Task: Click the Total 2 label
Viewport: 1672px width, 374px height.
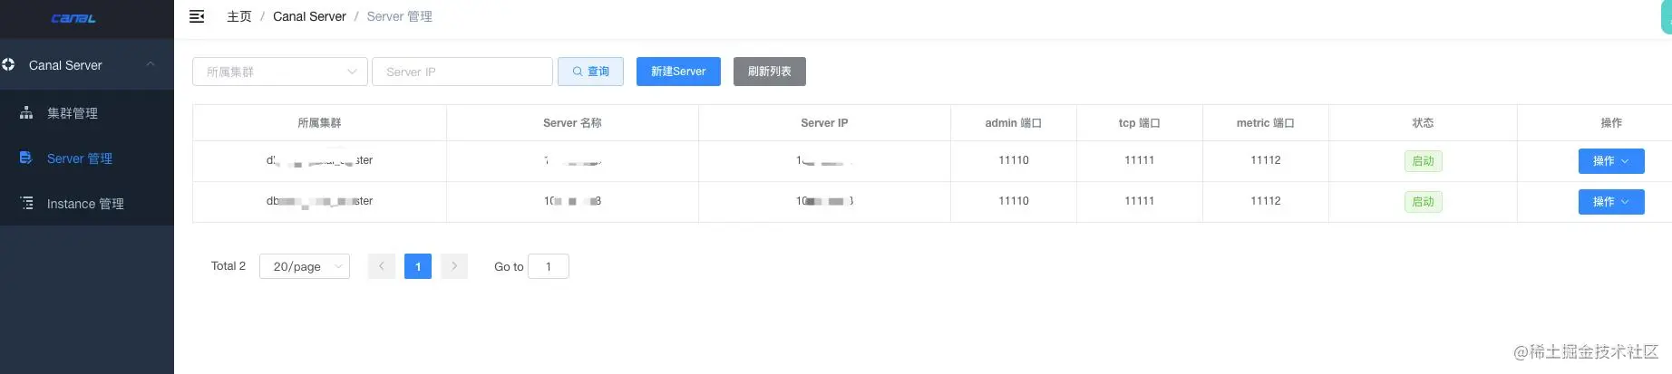Action: coord(228,266)
